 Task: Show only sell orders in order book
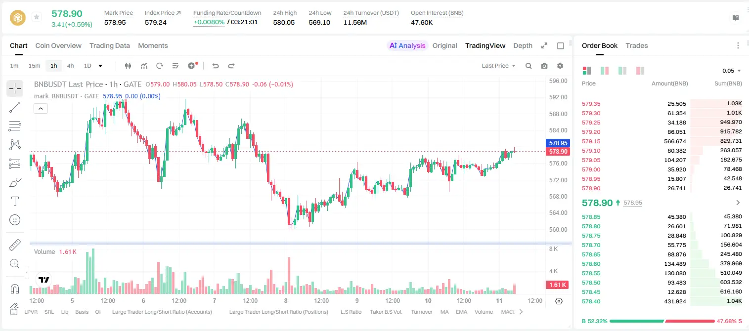(x=640, y=71)
